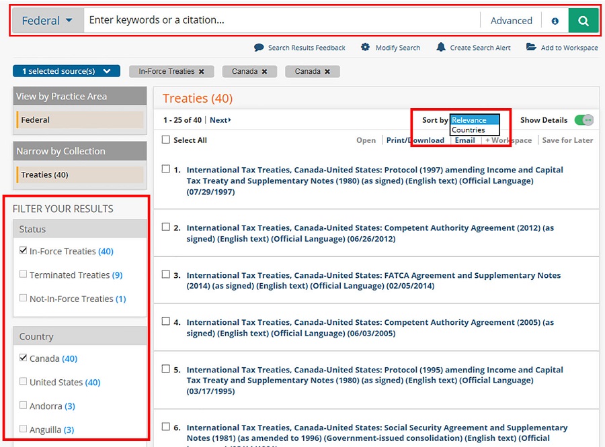The width and height of the screenshot is (605, 447).
Task: Expand the selected sources dropdown
Action: point(66,71)
